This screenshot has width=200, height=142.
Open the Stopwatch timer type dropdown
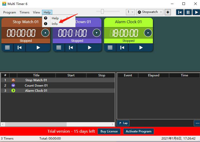[x=150, y=12]
